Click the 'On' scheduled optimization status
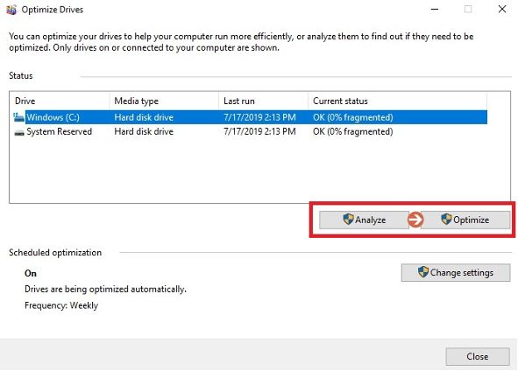 pos(31,273)
